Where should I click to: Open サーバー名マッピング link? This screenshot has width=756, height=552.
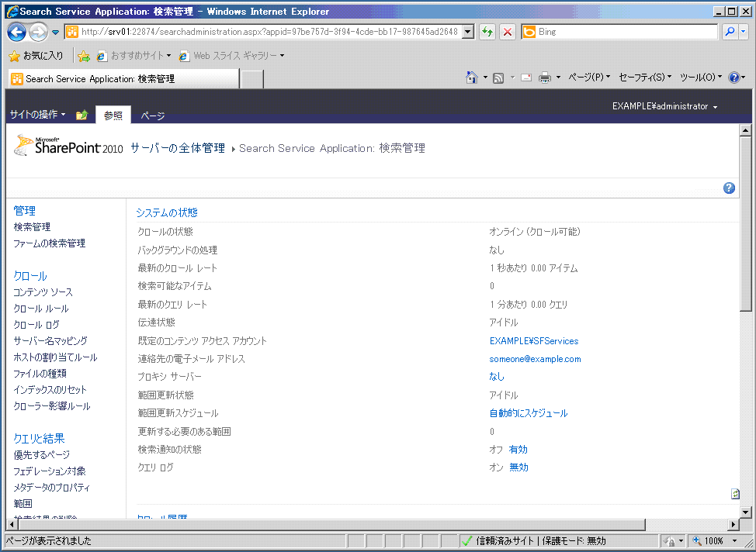pyautogui.click(x=50, y=341)
